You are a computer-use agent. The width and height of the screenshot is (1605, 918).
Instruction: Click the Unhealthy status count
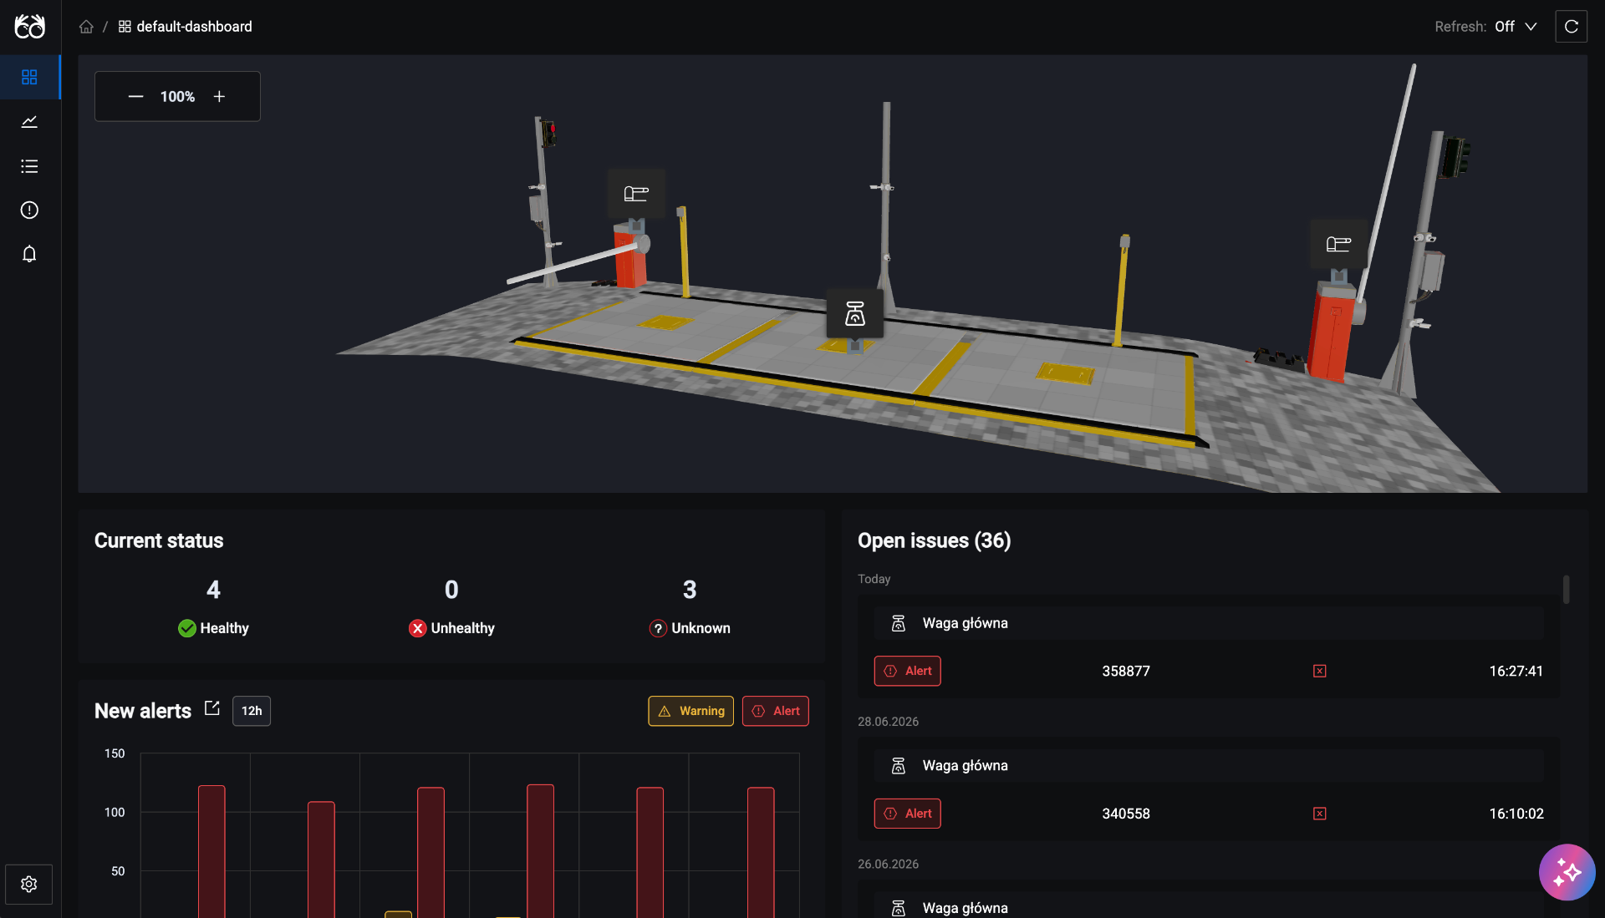click(x=451, y=590)
